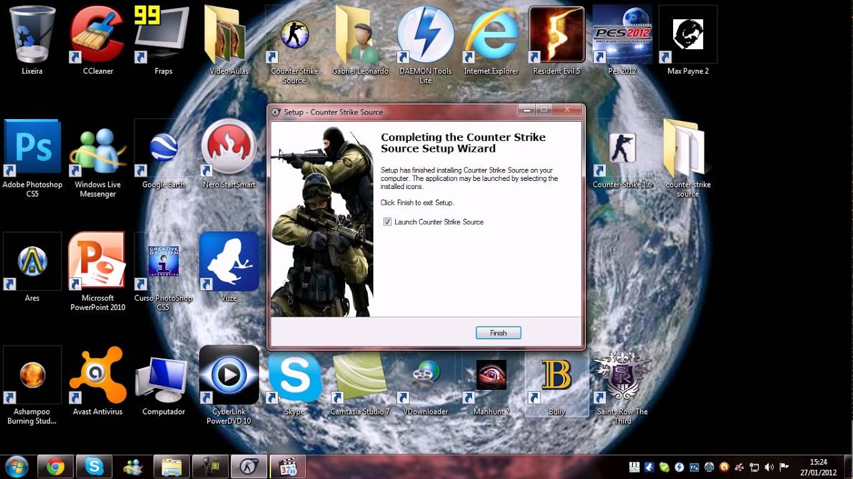Viewport: 853px width, 479px height.
Task: Open Windows Explorer from the taskbar
Action: (x=171, y=467)
